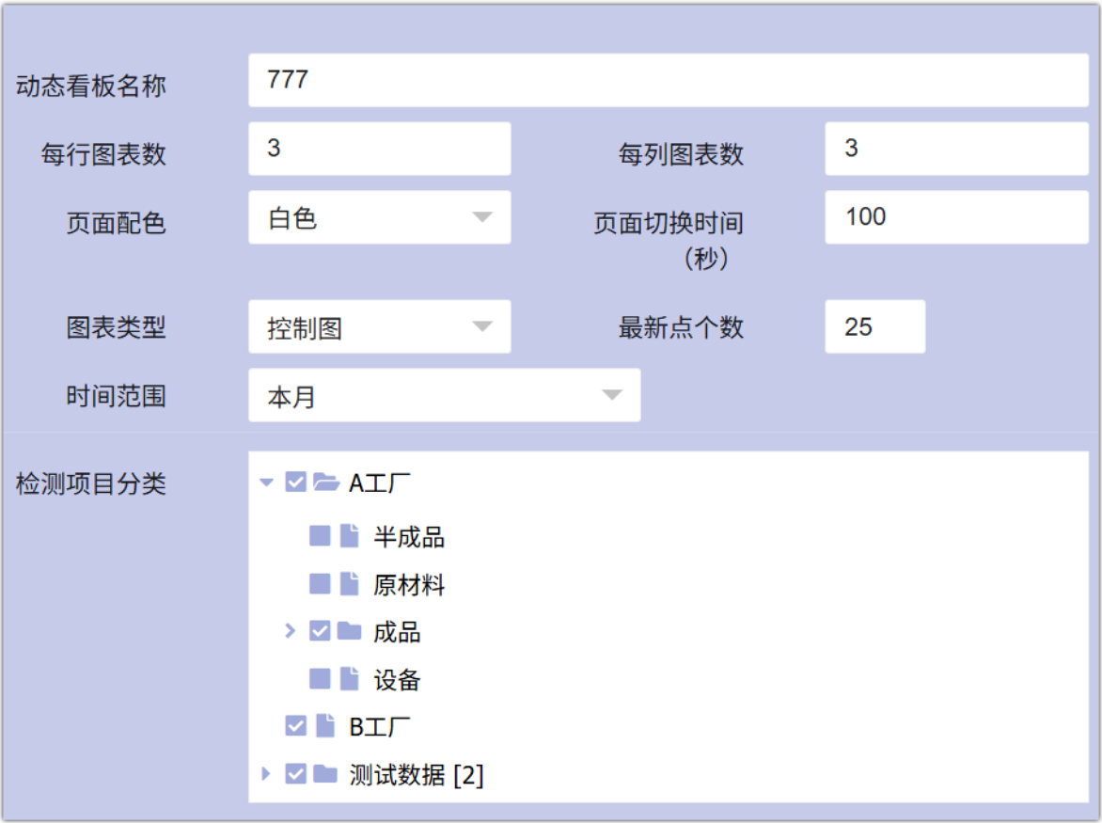
Task: Click the folder icon next to 成品
Action: [349, 631]
